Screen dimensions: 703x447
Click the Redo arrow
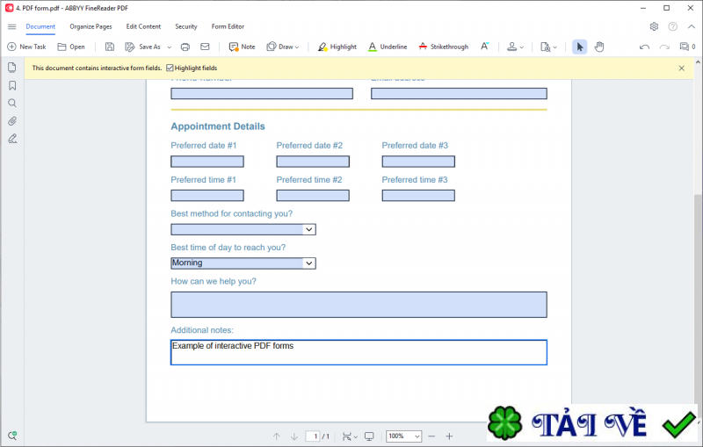click(664, 47)
